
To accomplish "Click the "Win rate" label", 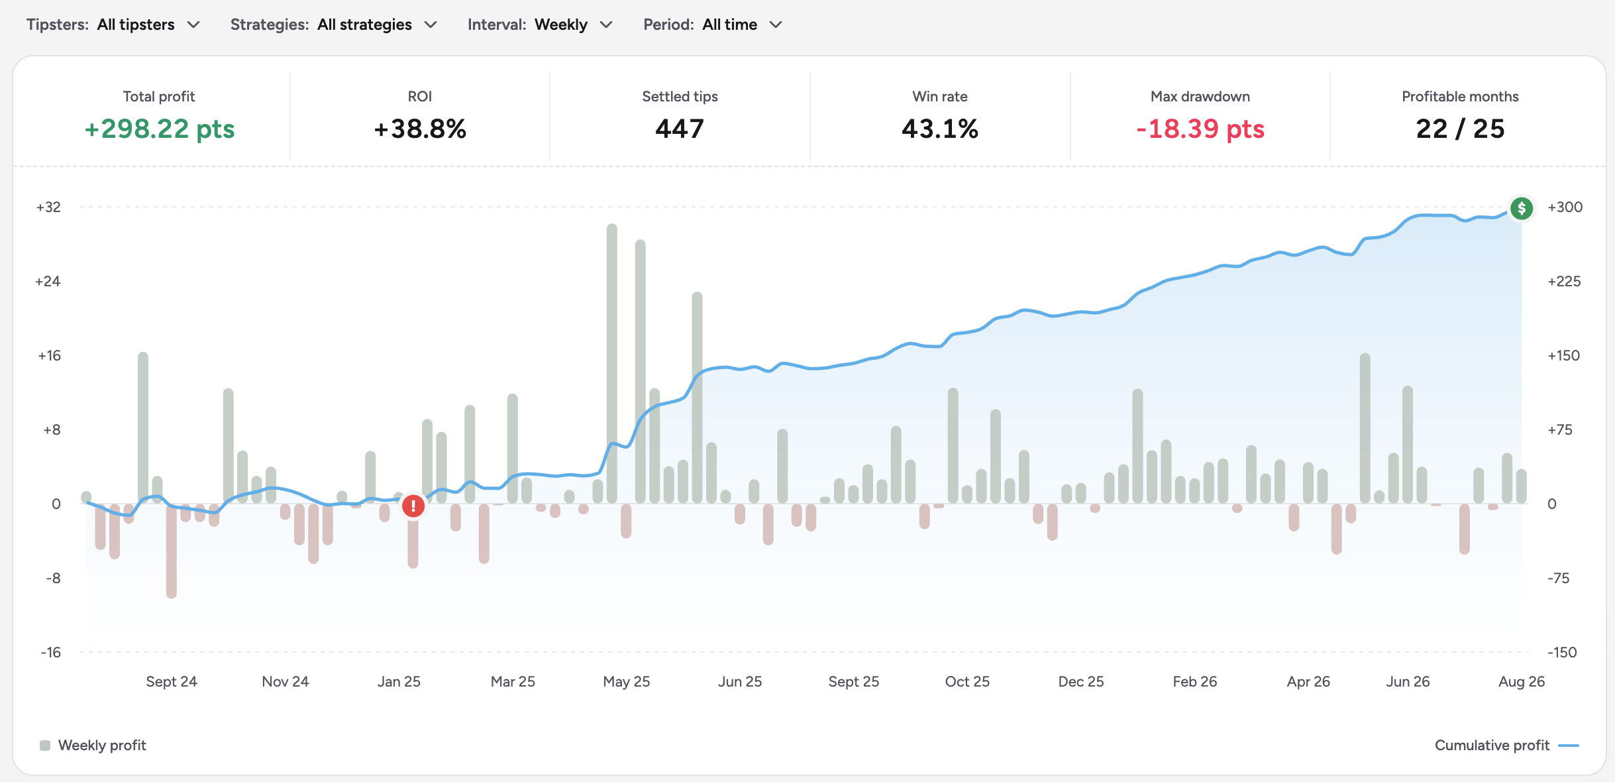I will (940, 96).
